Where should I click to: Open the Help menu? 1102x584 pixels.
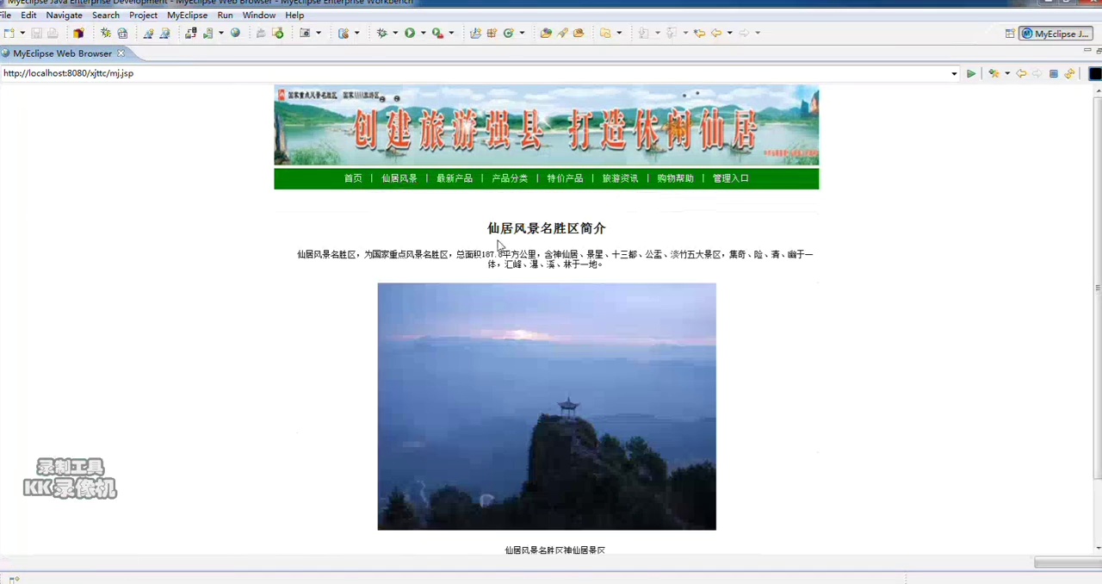pos(294,16)
